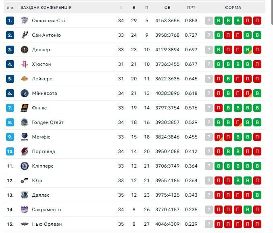Click the Golden State Warriors logo
The height and width of the screenshot is (233, 273).
pos(25,122)
